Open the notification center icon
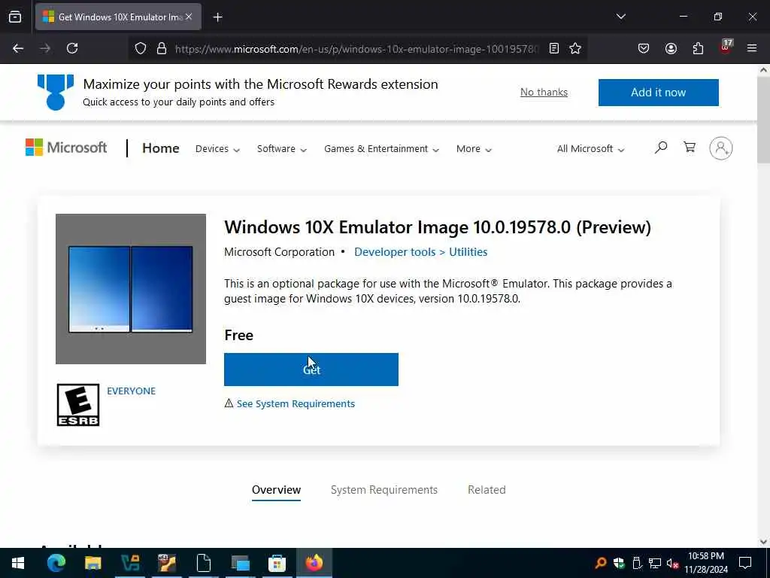Image resolution: width=770 pixels, height=578 pixels. (745, 563)
